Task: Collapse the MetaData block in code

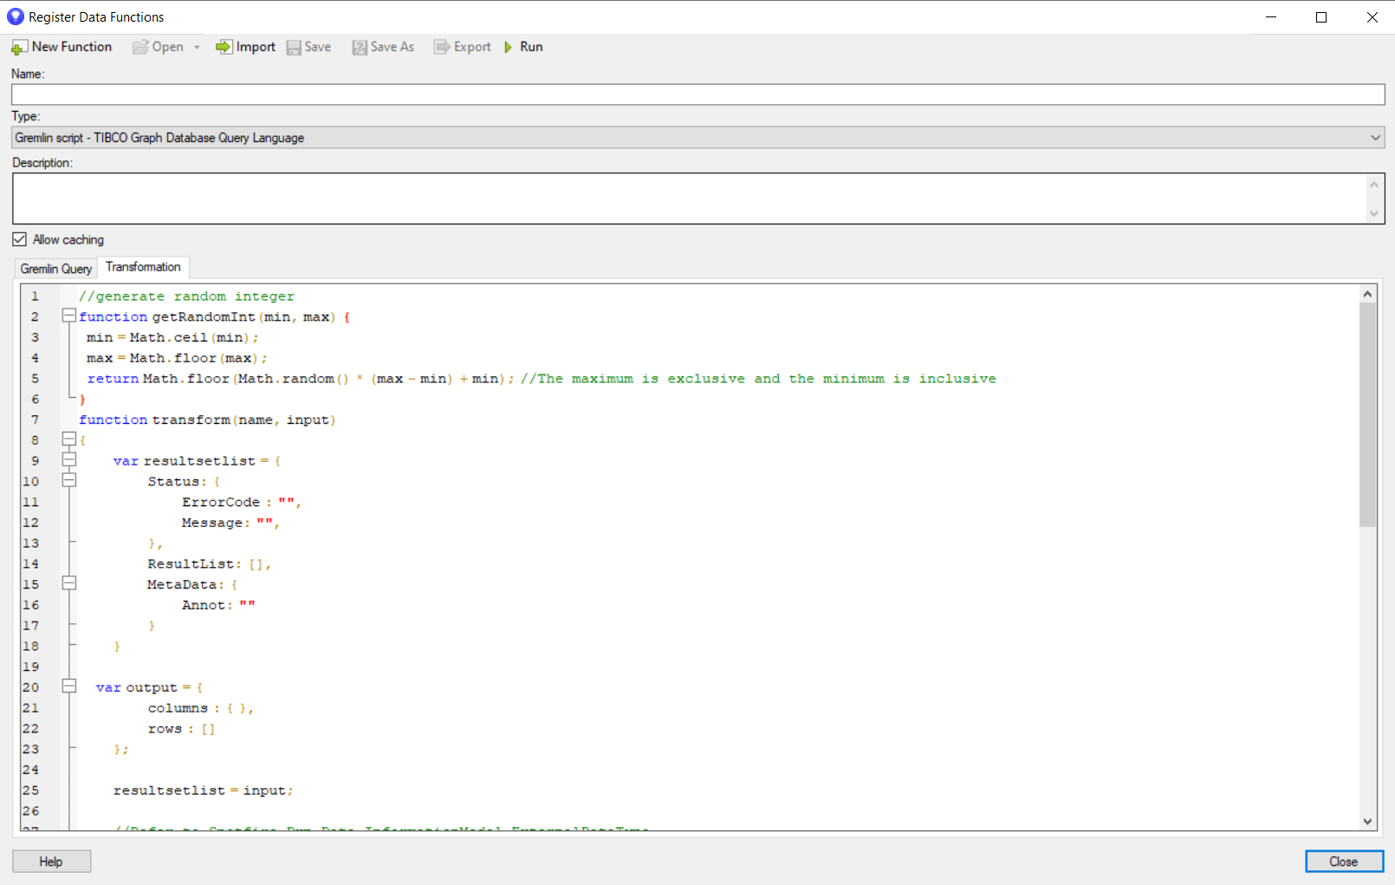Action: tap(68, 583)
